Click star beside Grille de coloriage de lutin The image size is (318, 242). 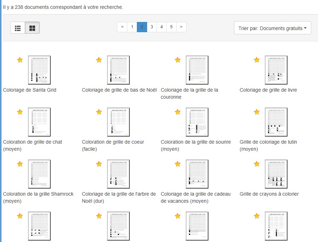click(x=257, y=112)
